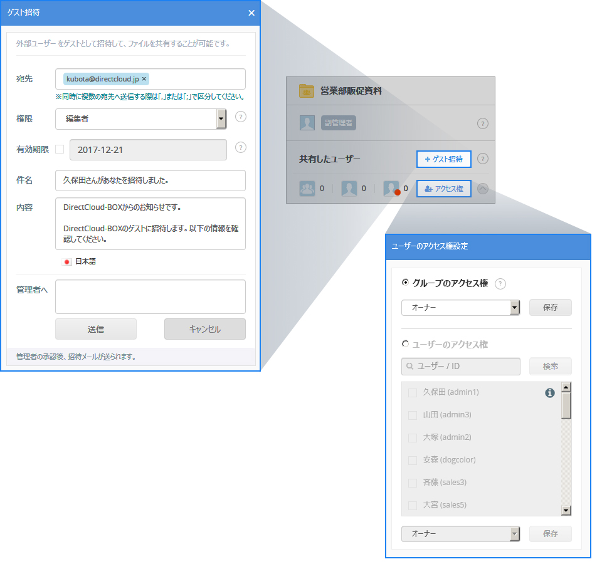Click help icon next to ゲスト招待 button

pyautogui.click(x=482, y=159)
